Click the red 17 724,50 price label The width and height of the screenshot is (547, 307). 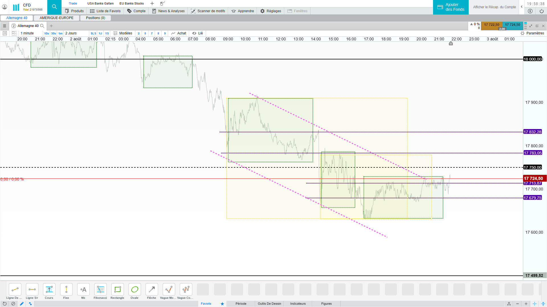tap(533, 179)
